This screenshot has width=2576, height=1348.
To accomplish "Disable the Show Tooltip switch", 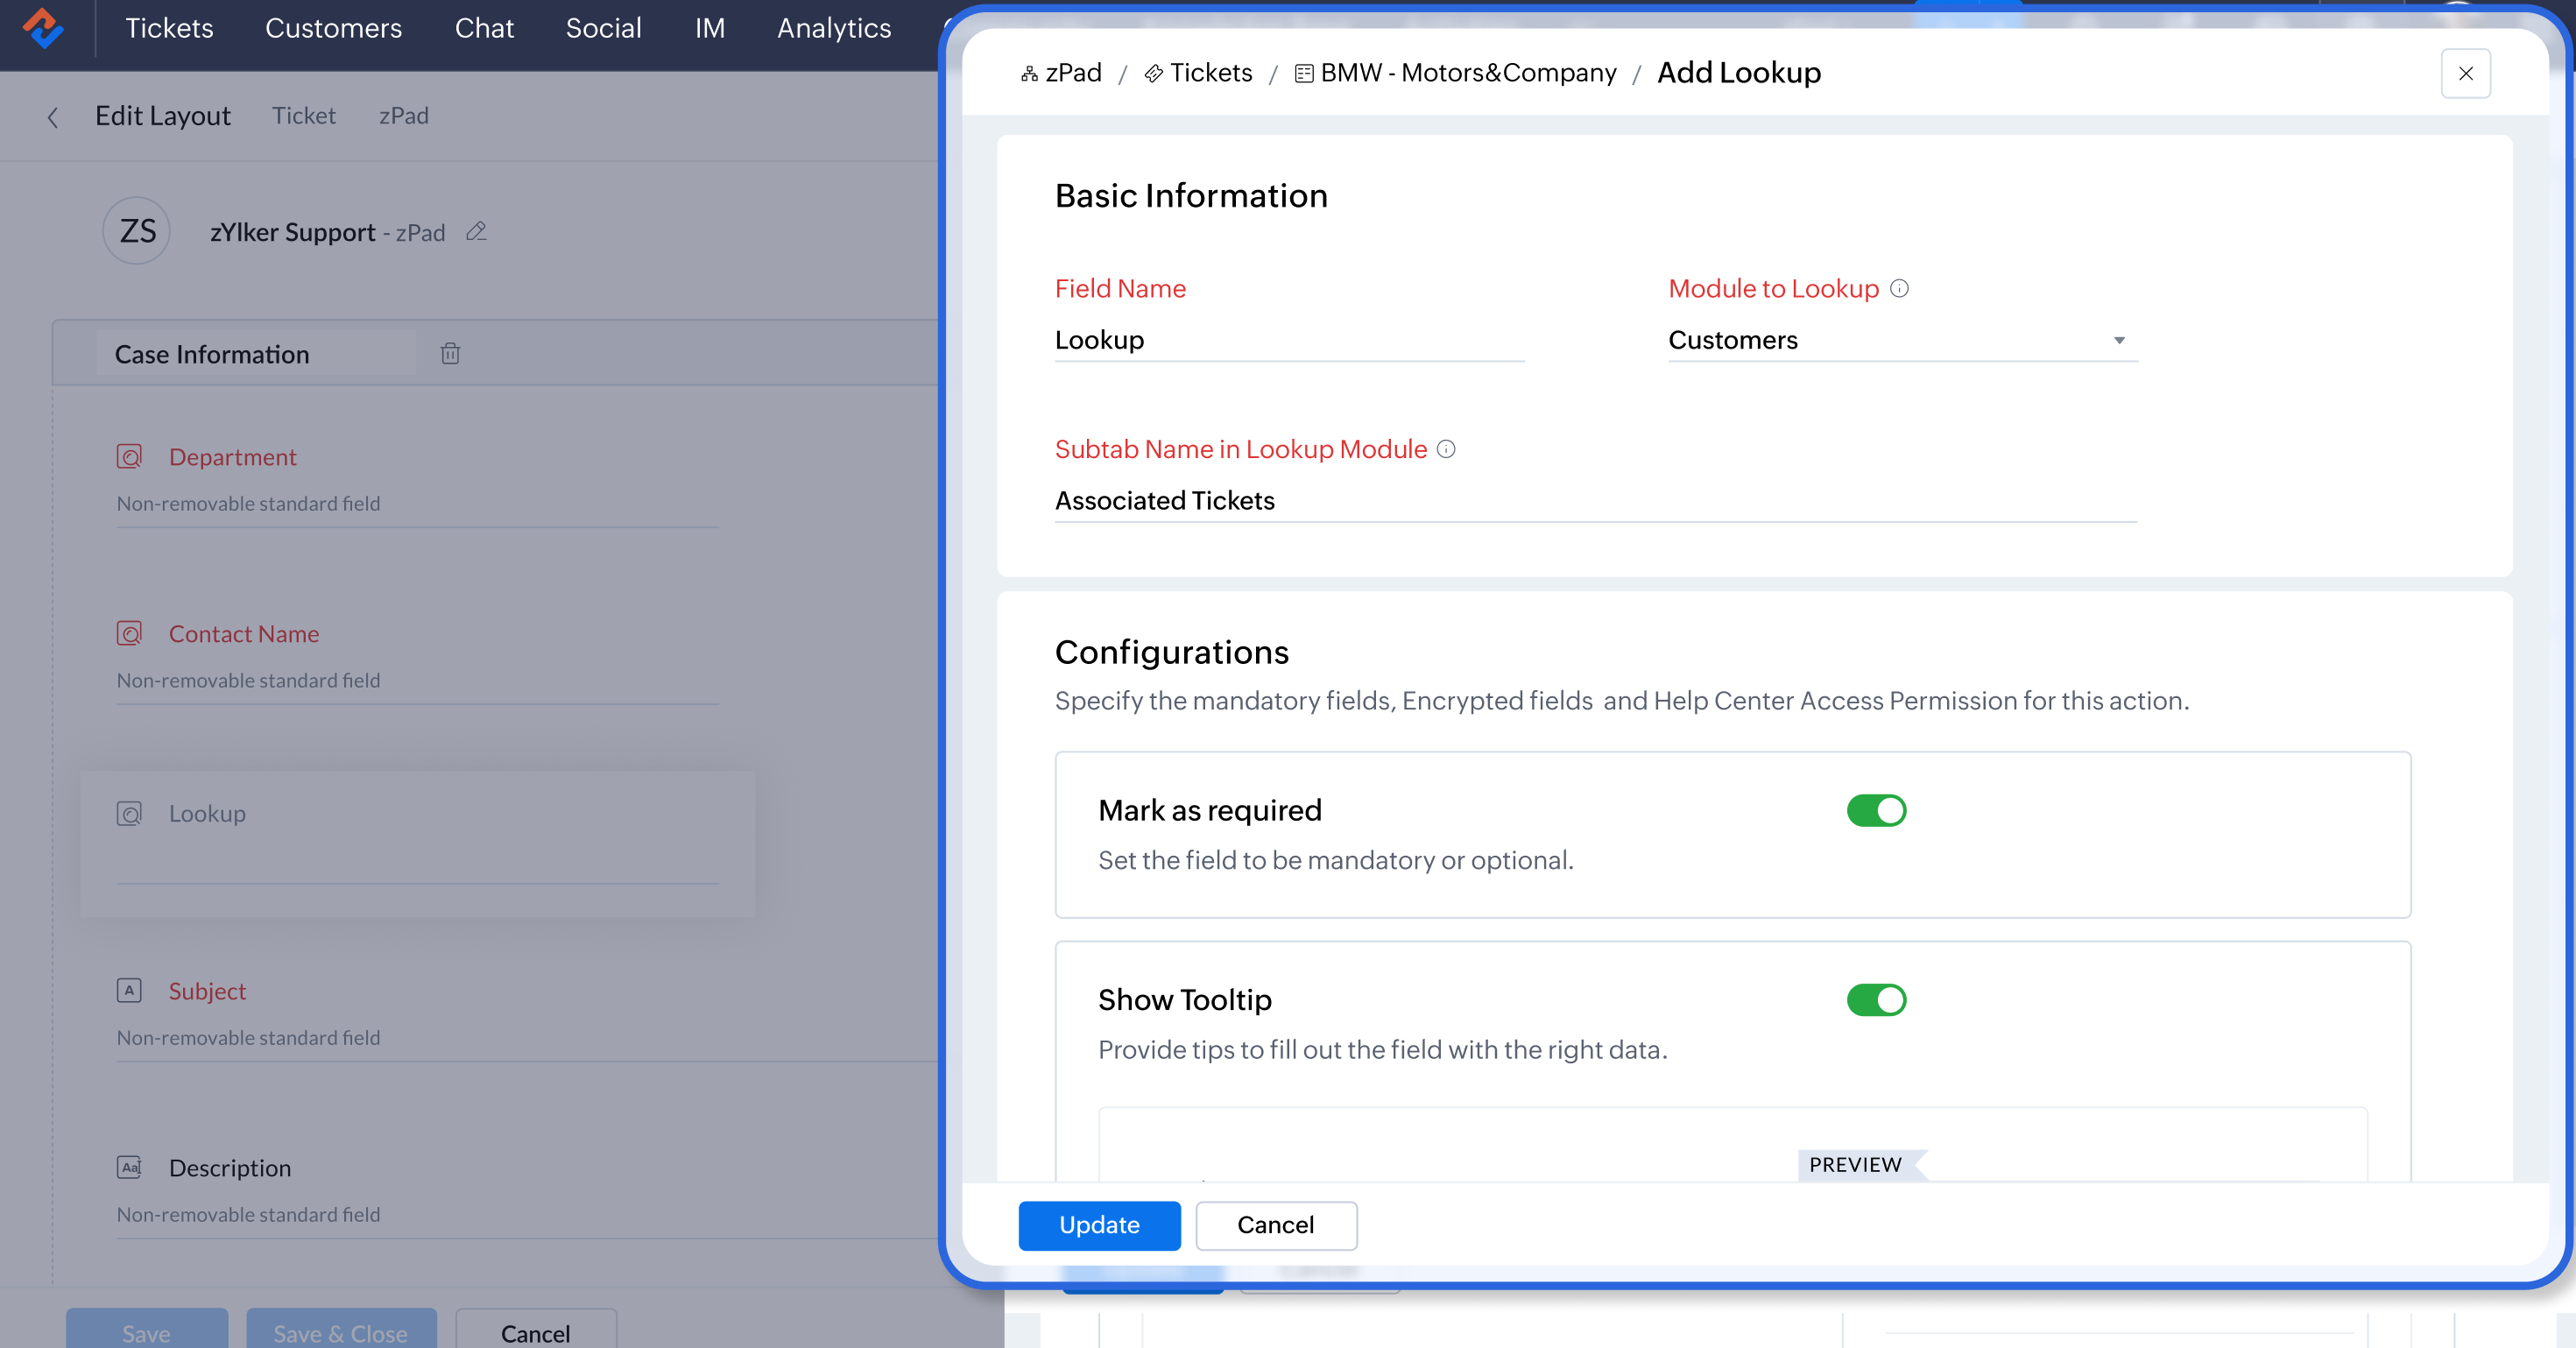I will pos(1876,1000).
